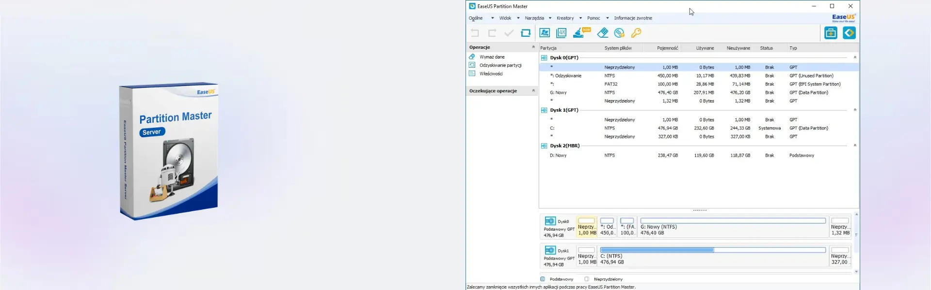Open the first-aid toolkit icon
The image size is (931, 290).
point(831,33)
